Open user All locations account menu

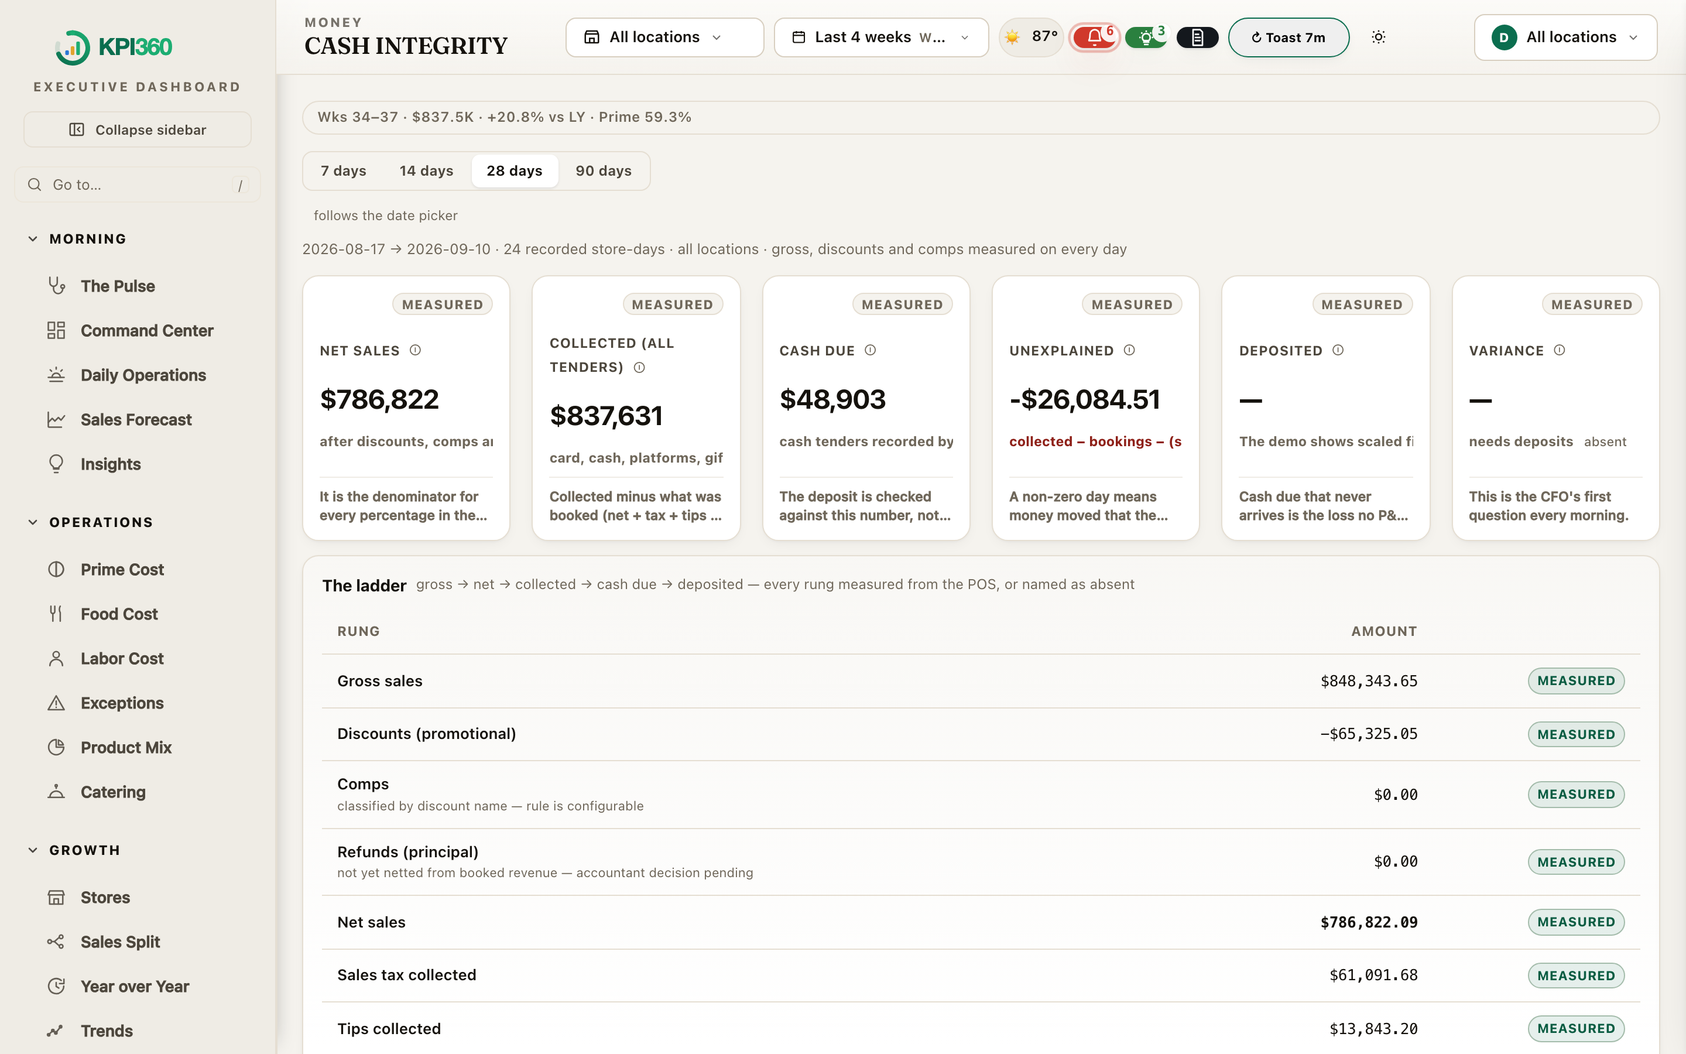click(1565, 37)
